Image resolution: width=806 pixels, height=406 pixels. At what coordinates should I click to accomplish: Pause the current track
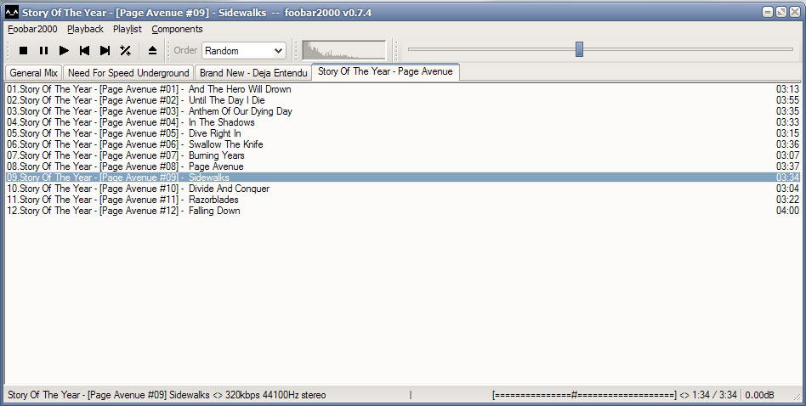[x=43, y=50]
